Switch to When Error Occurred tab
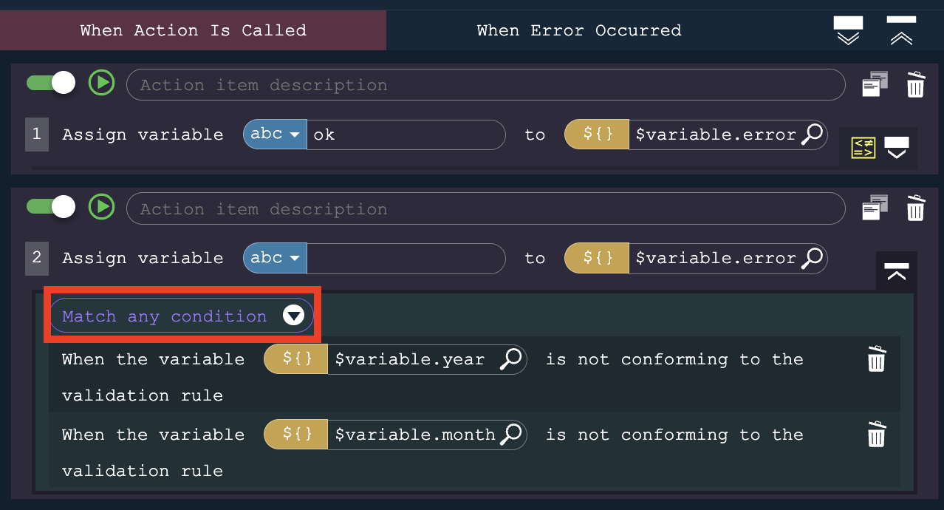Screen dimensions: 944x510 578,30
